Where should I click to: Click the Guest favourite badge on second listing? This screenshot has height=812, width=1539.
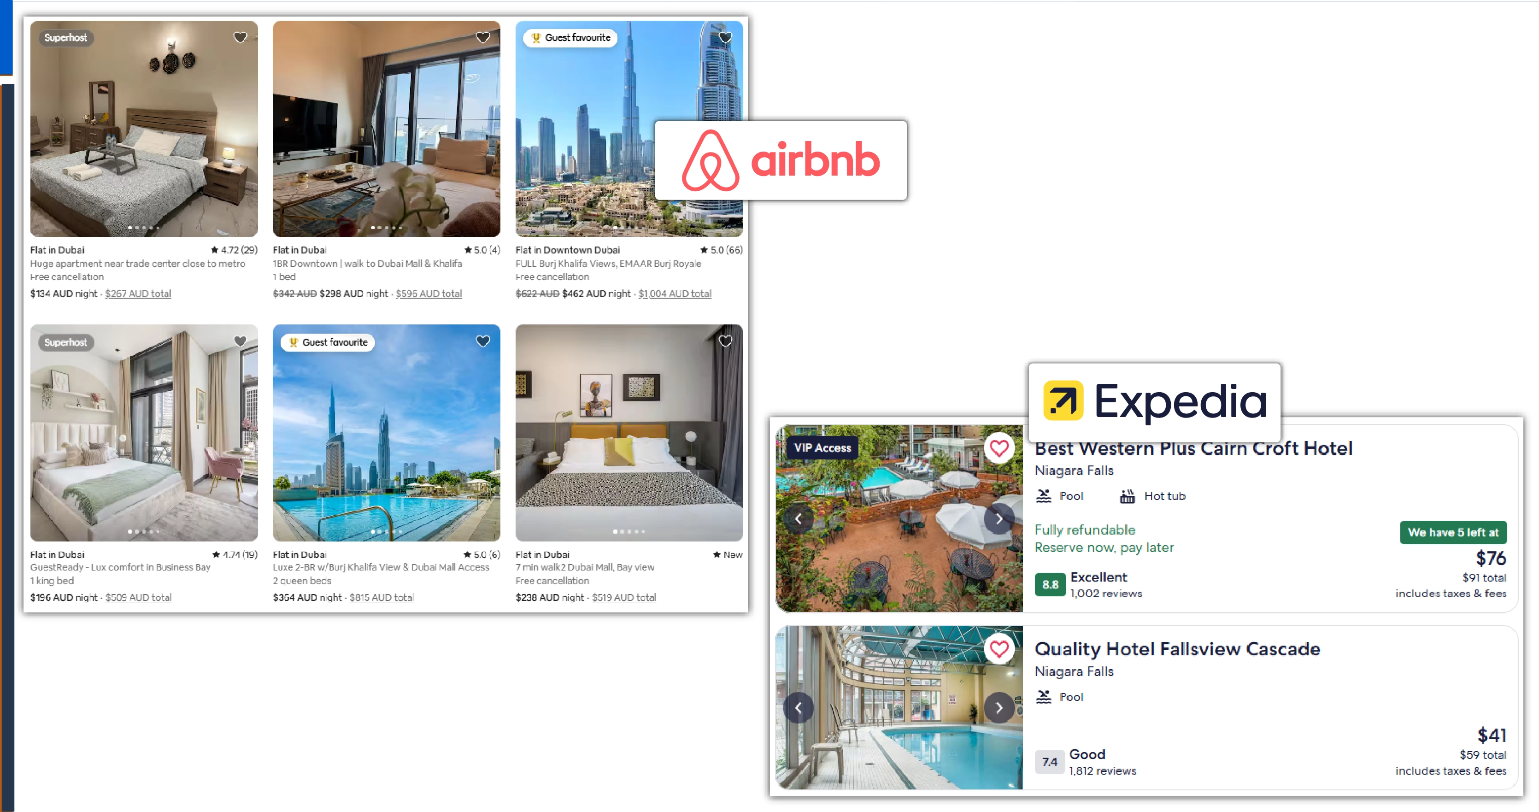[328, 342]
